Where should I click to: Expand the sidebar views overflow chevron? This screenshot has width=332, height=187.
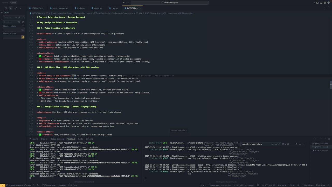(20, 8)
